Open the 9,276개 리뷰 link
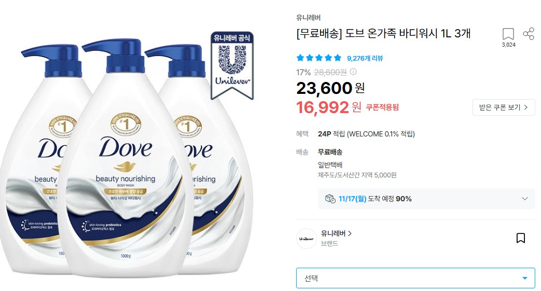Image resolution: width=541 pixels, height=291 pixels. tap(365, 58)
